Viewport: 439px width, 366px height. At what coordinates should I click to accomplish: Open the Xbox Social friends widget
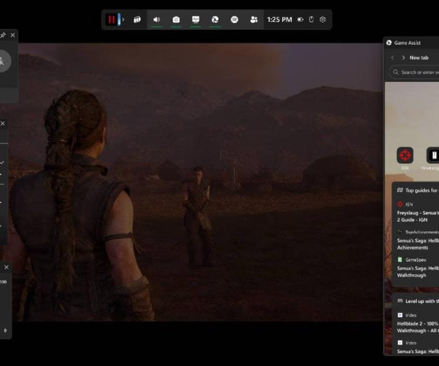253,19
